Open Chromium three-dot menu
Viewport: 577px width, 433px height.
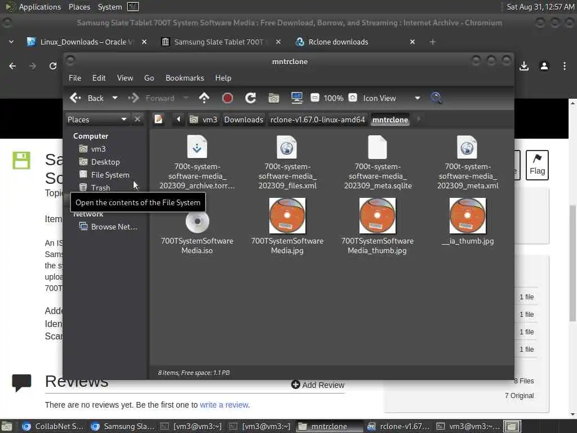(x=565, y=67)
